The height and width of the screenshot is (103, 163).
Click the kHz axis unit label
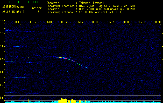coord(2,21)
